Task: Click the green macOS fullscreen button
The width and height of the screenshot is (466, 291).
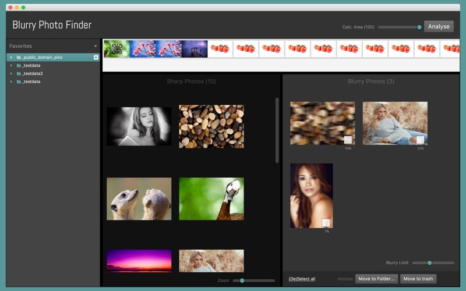Action: [23, 7]
